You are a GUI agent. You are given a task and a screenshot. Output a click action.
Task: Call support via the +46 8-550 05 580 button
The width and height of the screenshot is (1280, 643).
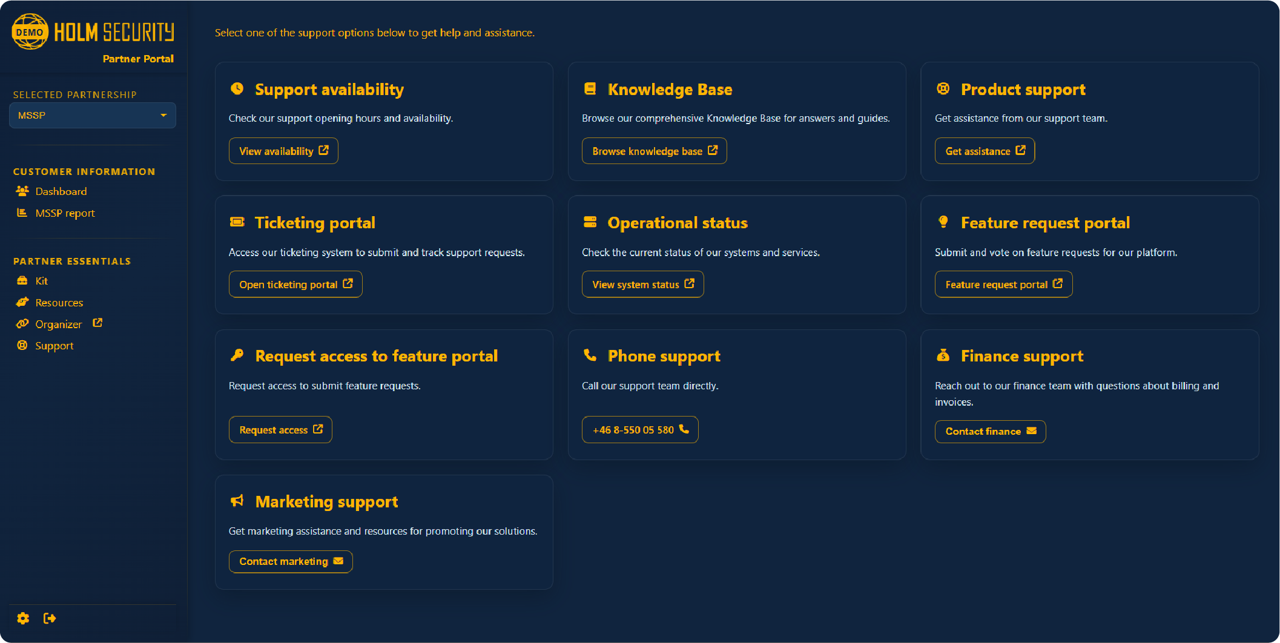(640, 429)
